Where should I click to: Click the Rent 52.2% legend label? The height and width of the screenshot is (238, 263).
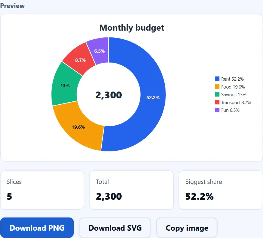pyautogui.click(x=232, y=79)
